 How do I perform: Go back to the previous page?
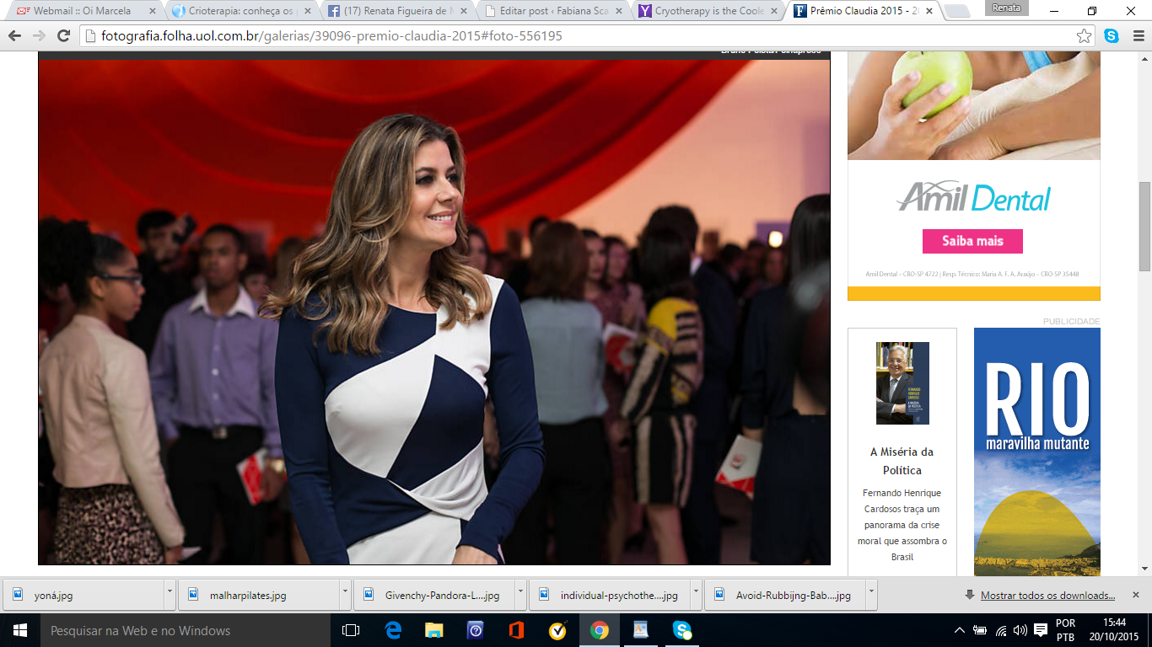(x=14, y=36)
